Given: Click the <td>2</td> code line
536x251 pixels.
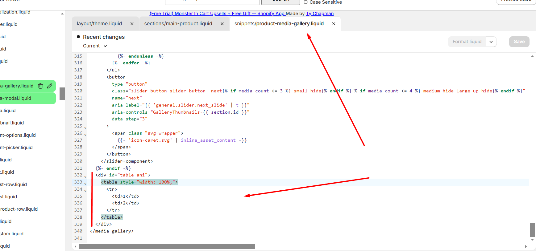Looking at the screenshot, I should click(126, 203).
